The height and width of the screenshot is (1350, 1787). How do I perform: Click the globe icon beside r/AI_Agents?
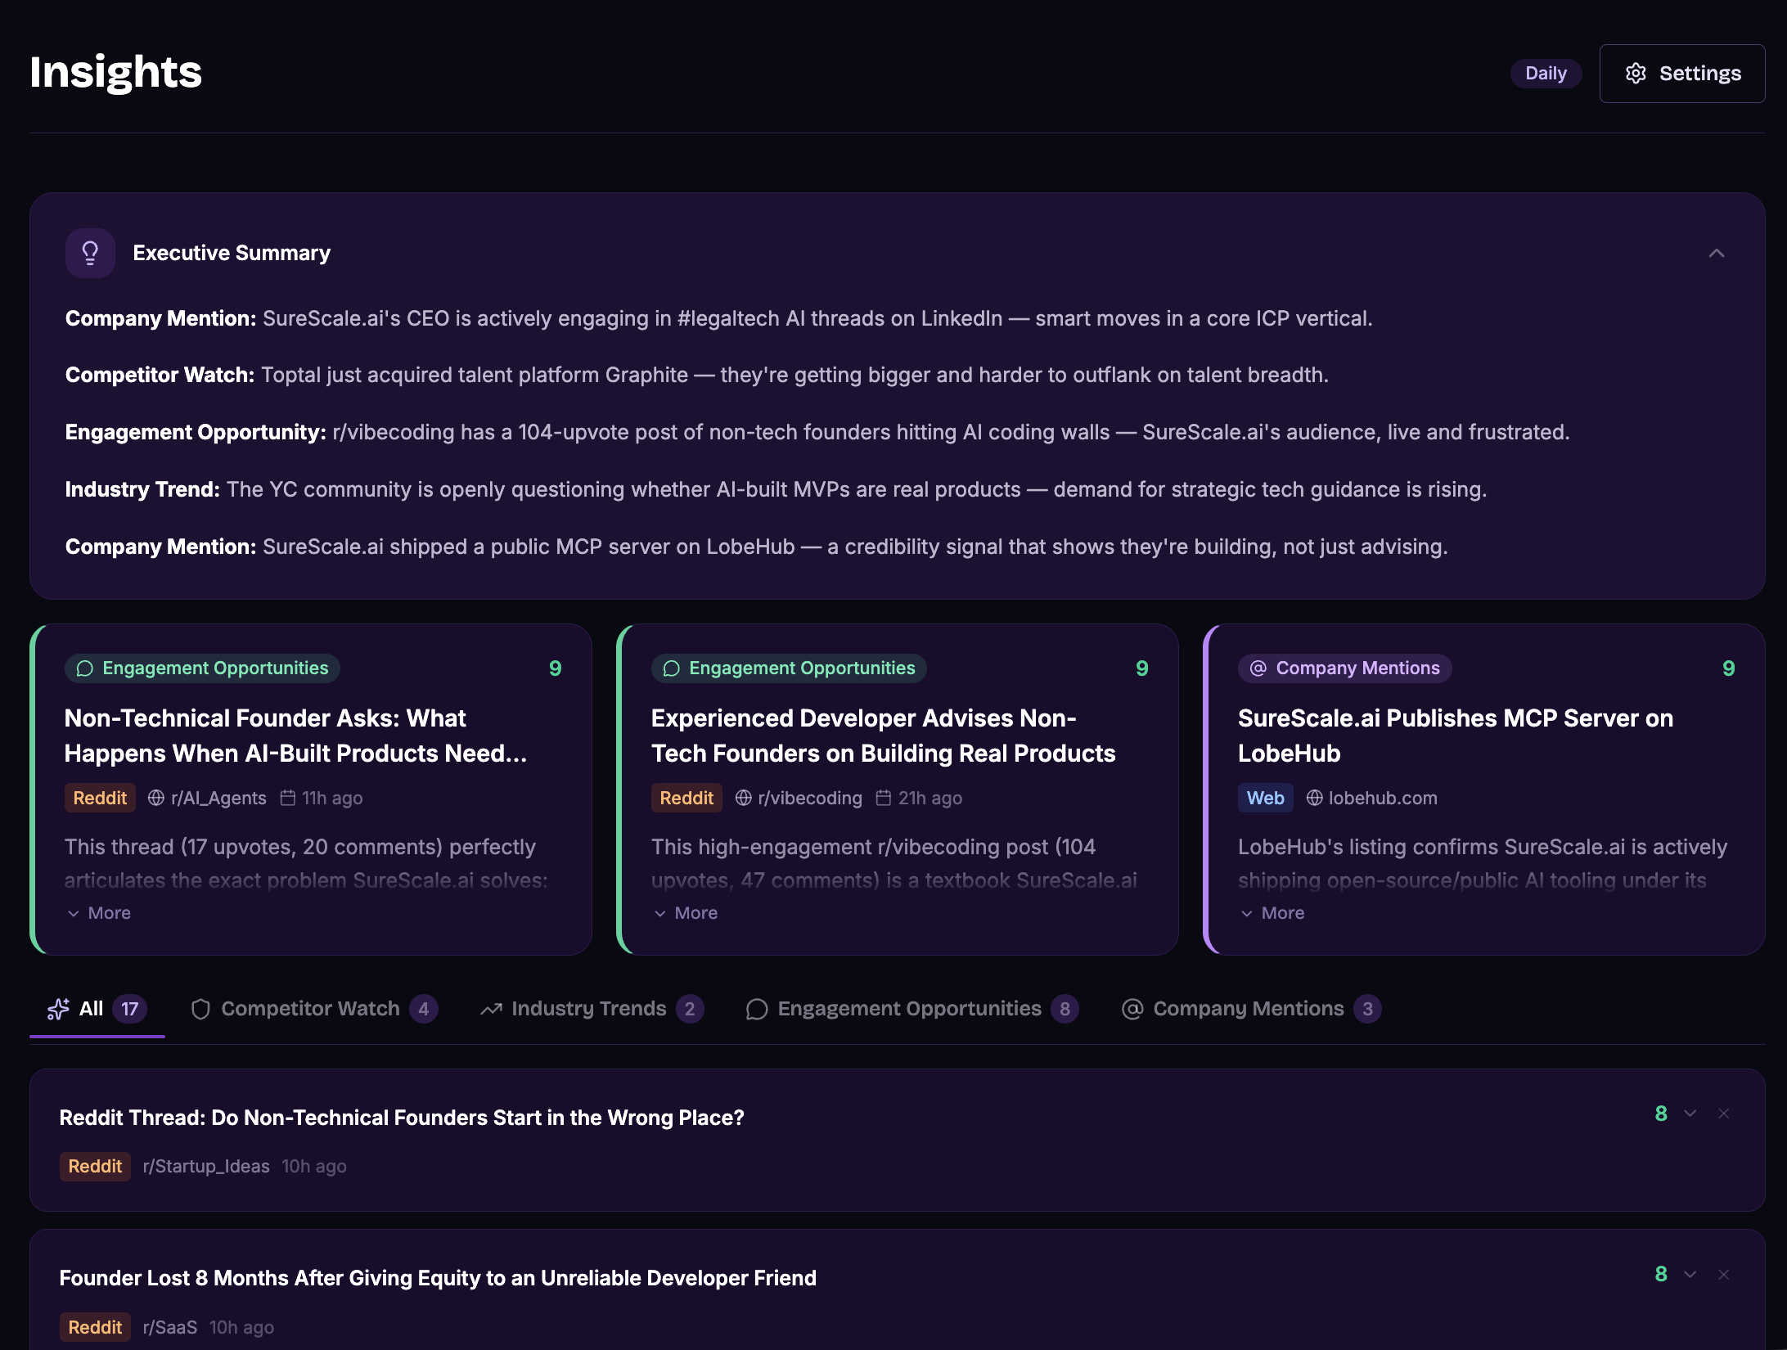[x=156, y=798]
